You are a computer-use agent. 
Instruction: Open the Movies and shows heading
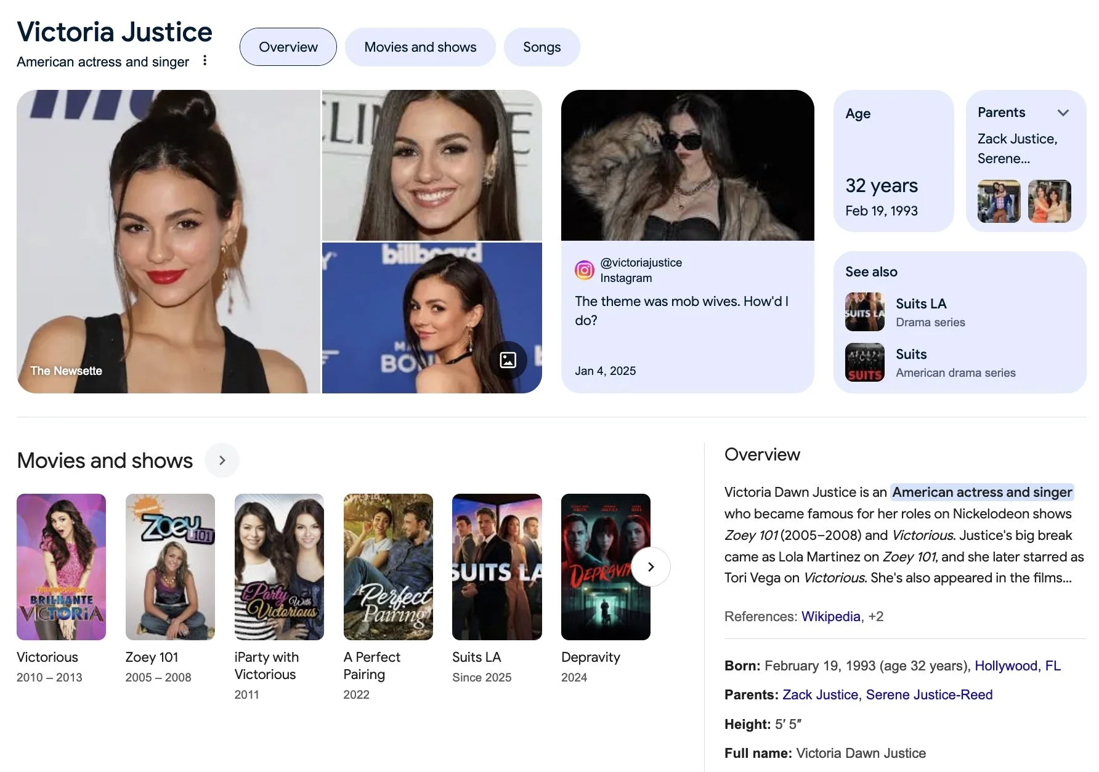(x=105, y=460)
